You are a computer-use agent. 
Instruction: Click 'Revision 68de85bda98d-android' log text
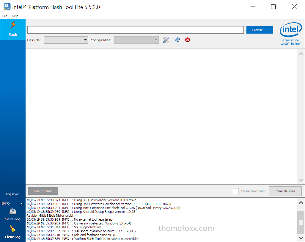(50, 216)
